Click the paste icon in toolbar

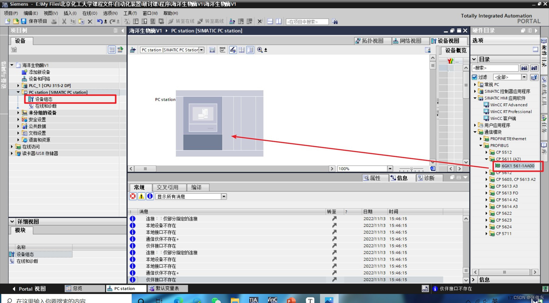pos(81,21)
